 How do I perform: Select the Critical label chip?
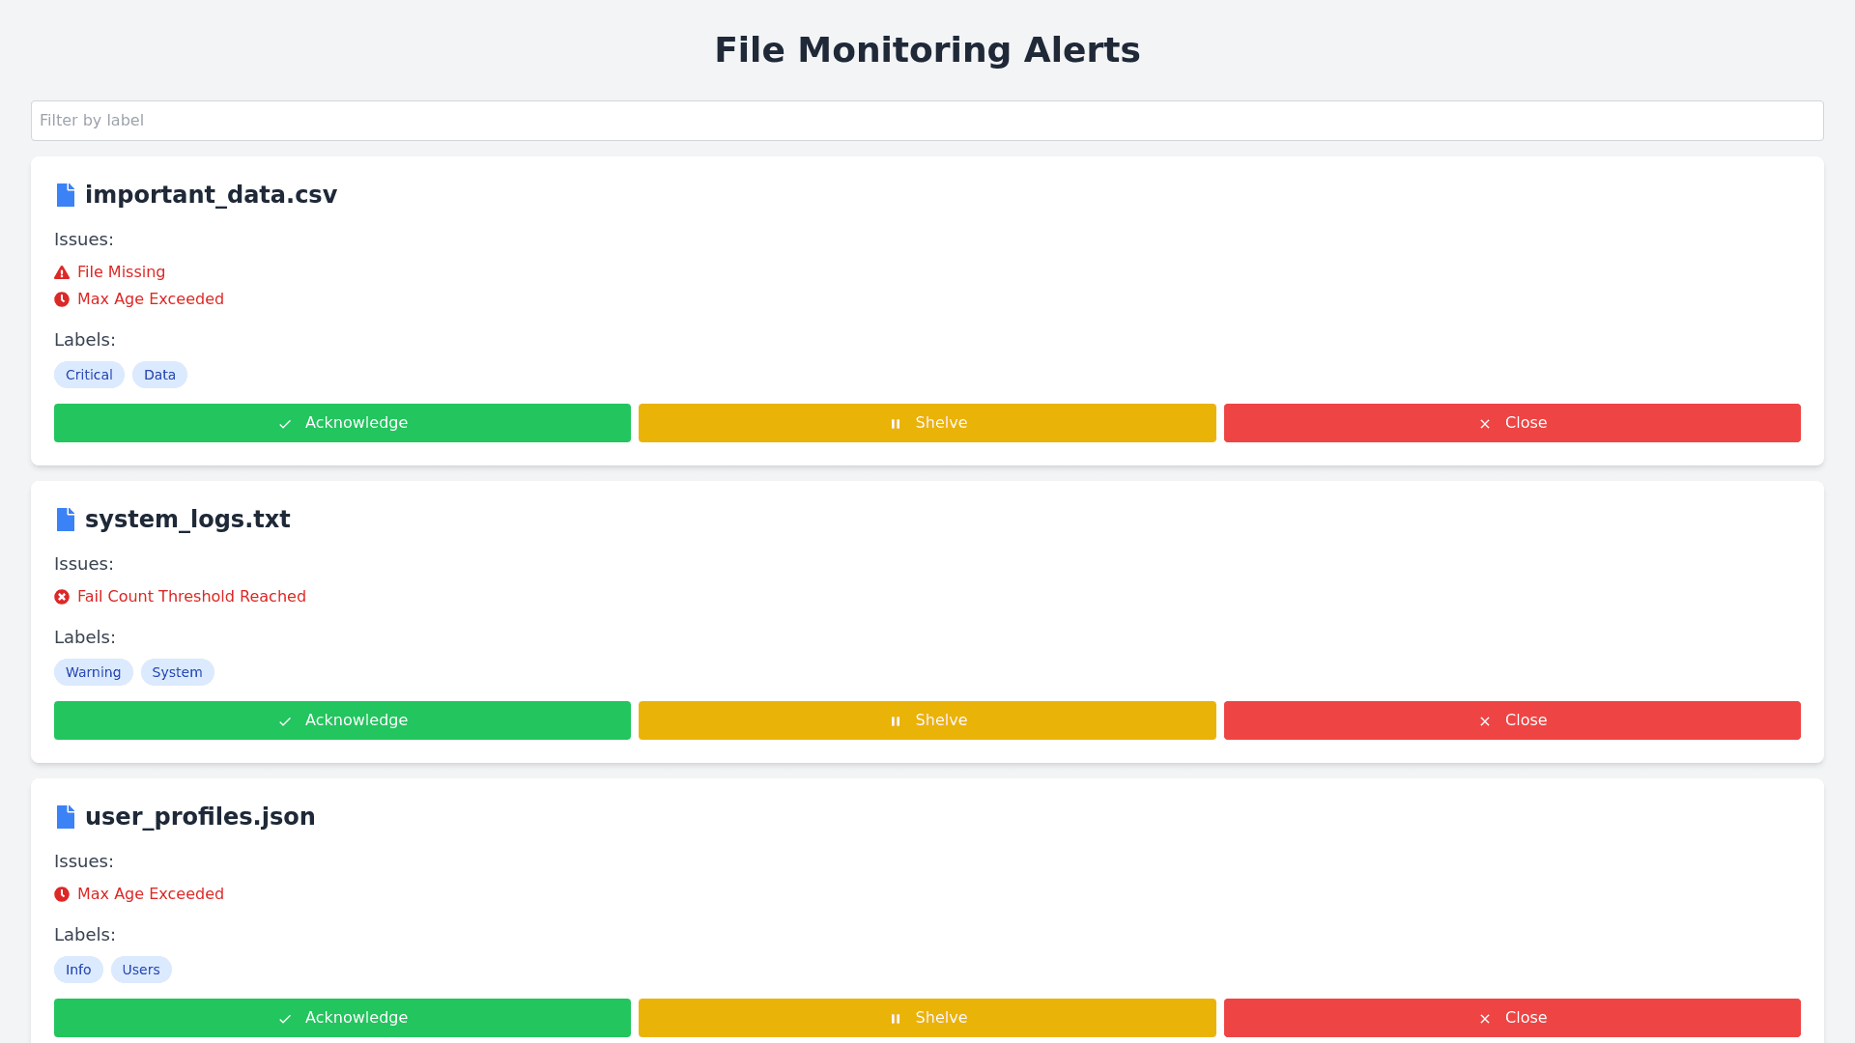(x=89, y=375)
